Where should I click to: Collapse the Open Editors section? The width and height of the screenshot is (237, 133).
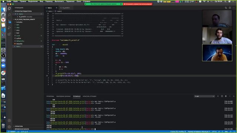click(x=23, y=11)
